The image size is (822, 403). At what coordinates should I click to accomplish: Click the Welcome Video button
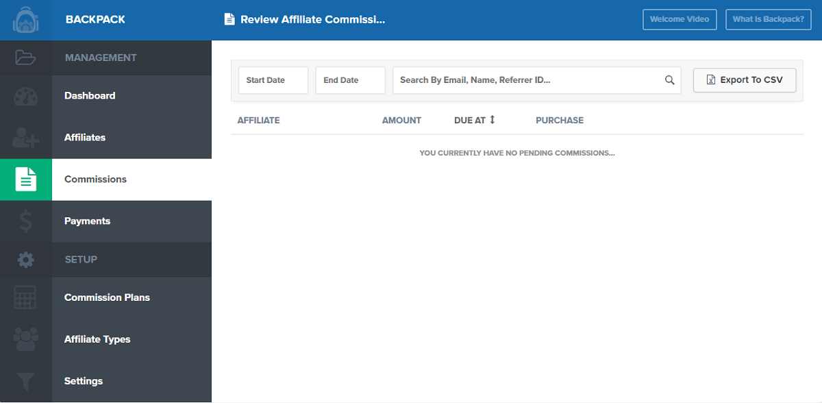point(680,19)
